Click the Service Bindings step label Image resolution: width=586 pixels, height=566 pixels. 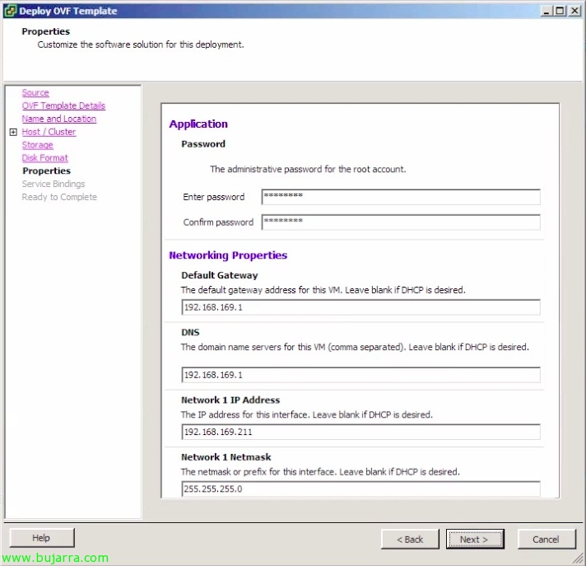coord(53,184)
